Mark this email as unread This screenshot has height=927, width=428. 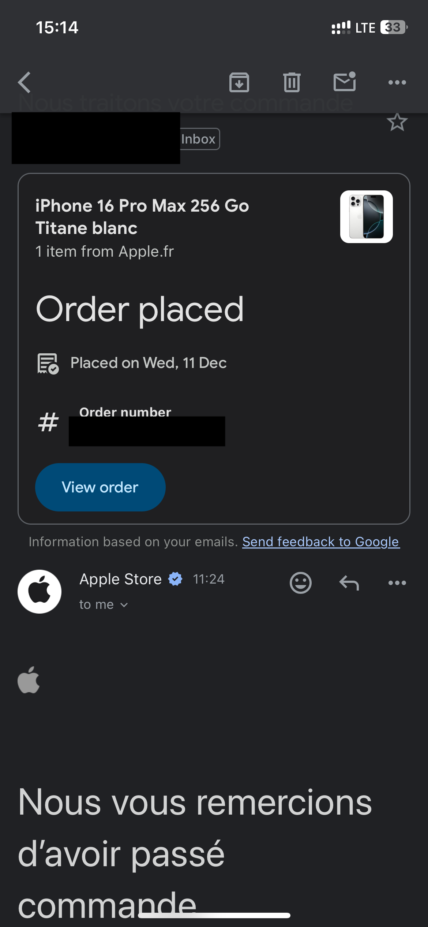pos(345,82)
